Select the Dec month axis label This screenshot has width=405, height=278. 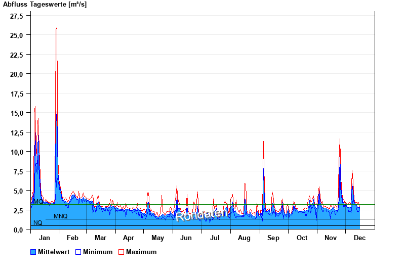[359, 238]
